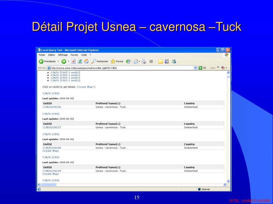Image resolution: width=273 pixels, height=204 pixels.
Task: Click vertical scrollbar down arrow
Action: (228, 181)
